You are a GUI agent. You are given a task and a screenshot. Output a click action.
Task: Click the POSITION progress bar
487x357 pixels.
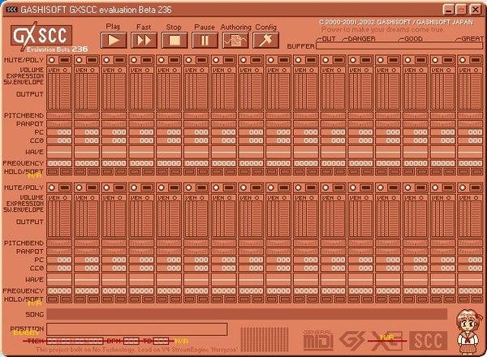click(x=136, y=329)
